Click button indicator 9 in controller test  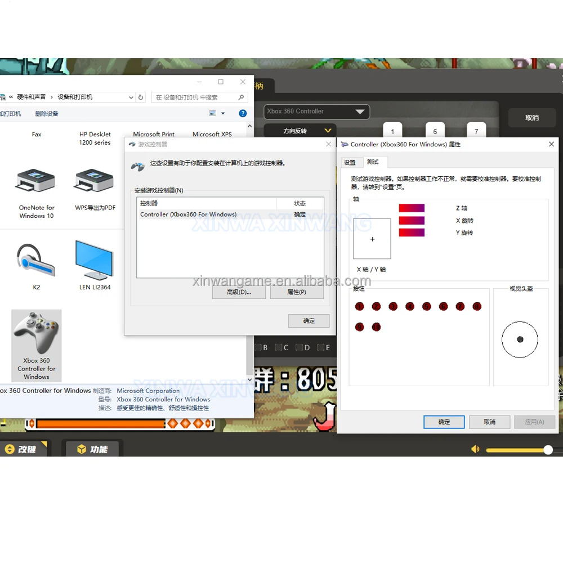click(x=359, y=327)
